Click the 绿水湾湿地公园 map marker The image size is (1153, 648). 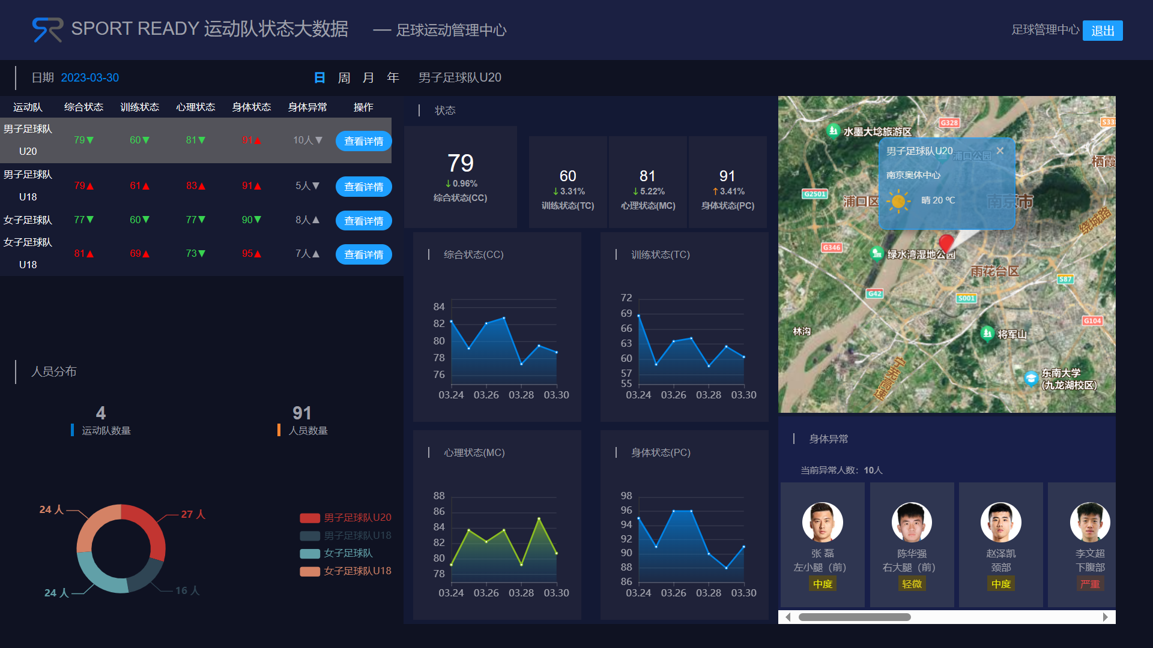point(877,253)
